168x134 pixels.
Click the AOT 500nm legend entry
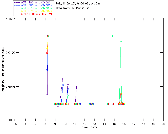[33, 5]
